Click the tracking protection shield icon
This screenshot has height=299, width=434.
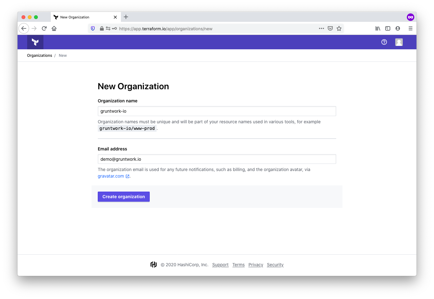tap(93, 28)
